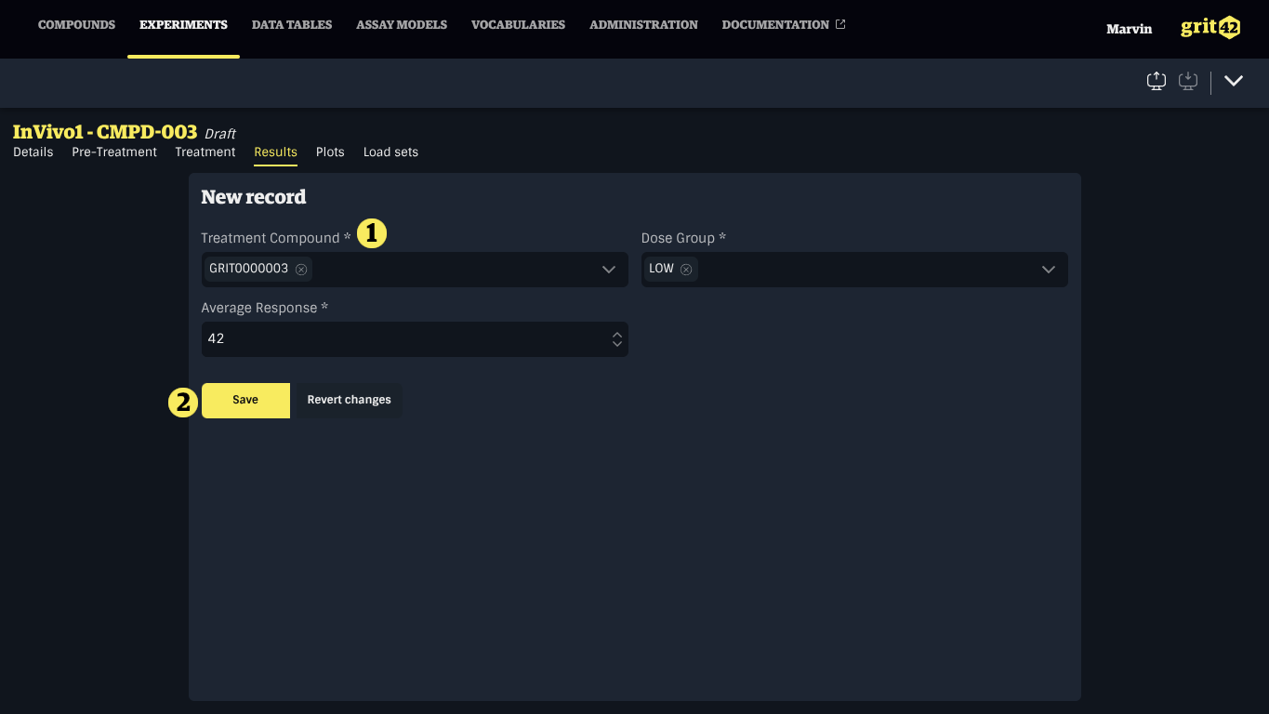Viewport: 1269px width, 714px height.
Task: Open the Plots tab
Action: 330,152
